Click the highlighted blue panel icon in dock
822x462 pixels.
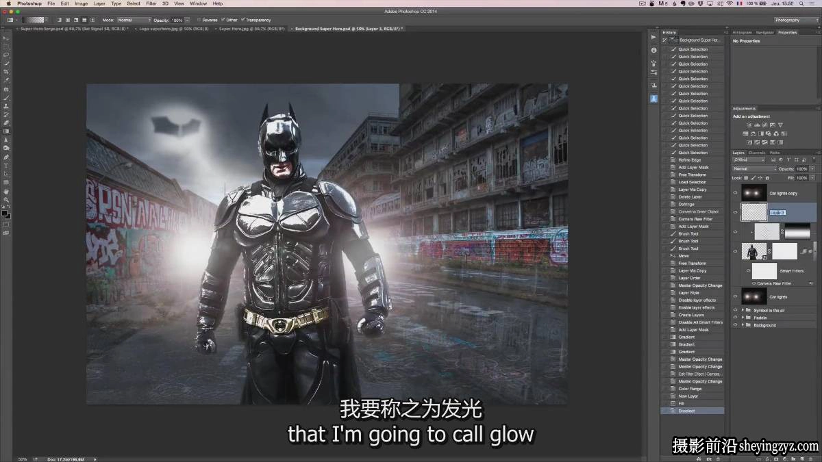tap(653, 99)
